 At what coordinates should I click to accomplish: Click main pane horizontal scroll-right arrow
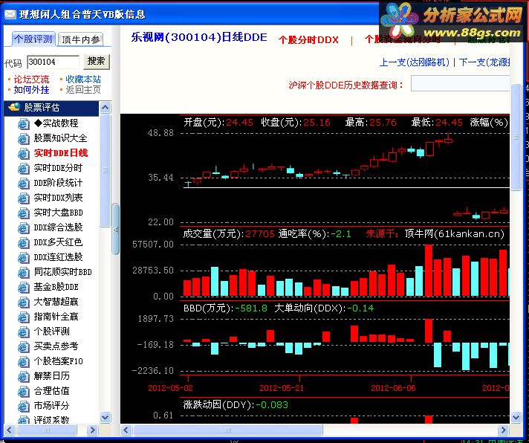tap(503, 430)
